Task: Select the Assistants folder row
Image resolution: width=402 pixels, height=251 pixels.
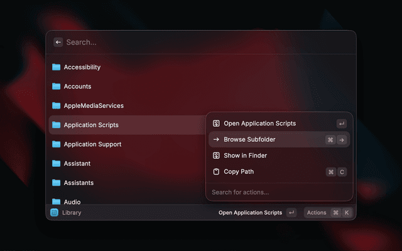Action: pyautogui.click(x=127, y=183)
